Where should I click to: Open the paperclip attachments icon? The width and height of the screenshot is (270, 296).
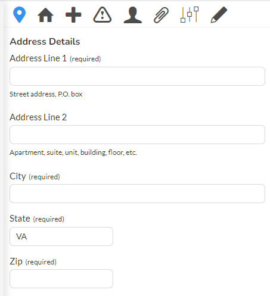[x=161, y=15]
